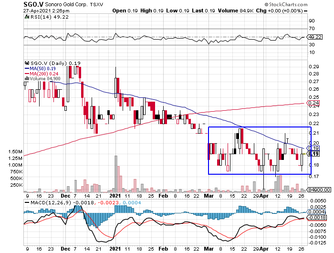334x253 pixels.
Task: Click the 70 overbought level on the RSI axis
Action: coord(312,29)
